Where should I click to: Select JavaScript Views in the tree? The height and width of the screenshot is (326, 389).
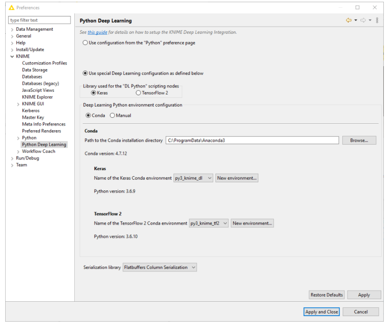[x=38, y=90]
